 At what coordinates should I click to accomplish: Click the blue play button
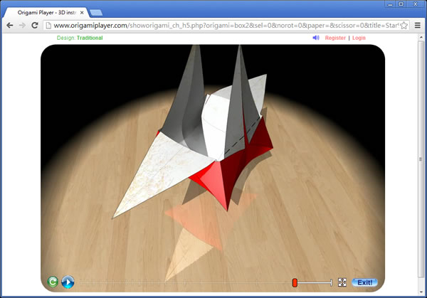(68, 282)
